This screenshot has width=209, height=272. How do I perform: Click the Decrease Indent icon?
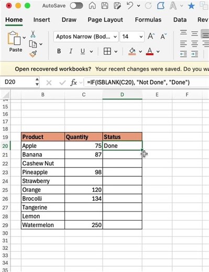(x=183, y=54)
